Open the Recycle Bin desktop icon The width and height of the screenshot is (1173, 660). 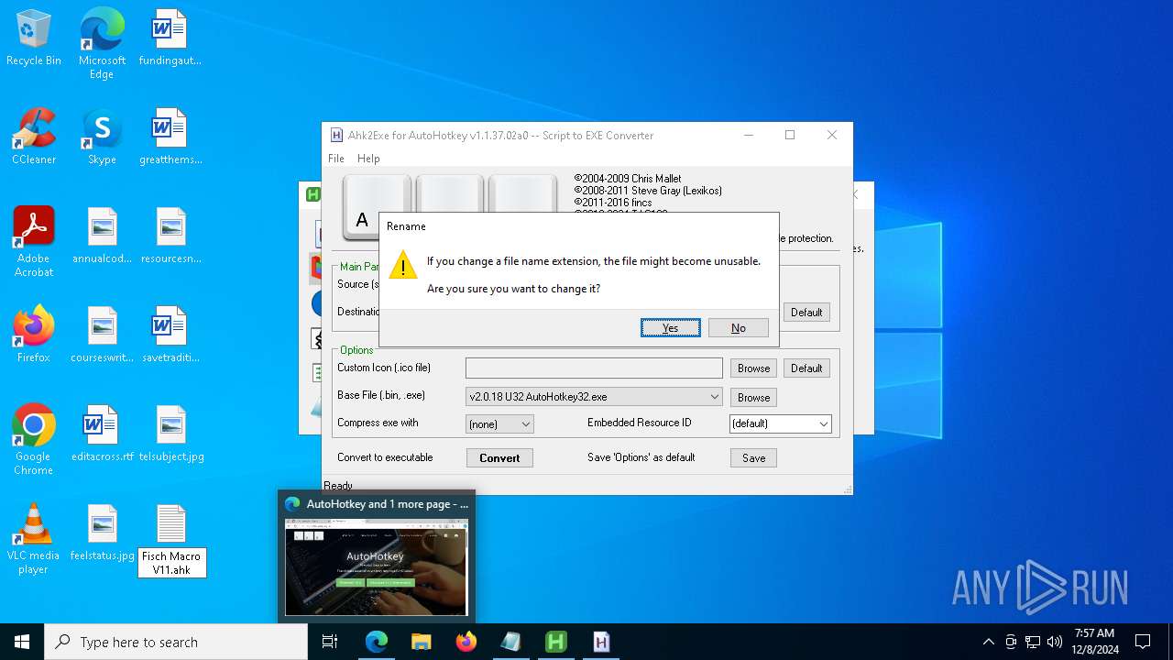34,38
